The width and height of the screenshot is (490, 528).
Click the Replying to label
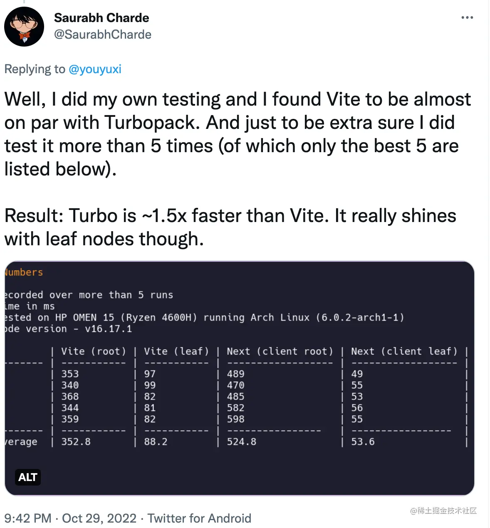point(33,69)
